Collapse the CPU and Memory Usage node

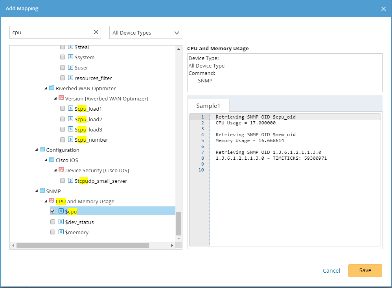click(46, 201)
